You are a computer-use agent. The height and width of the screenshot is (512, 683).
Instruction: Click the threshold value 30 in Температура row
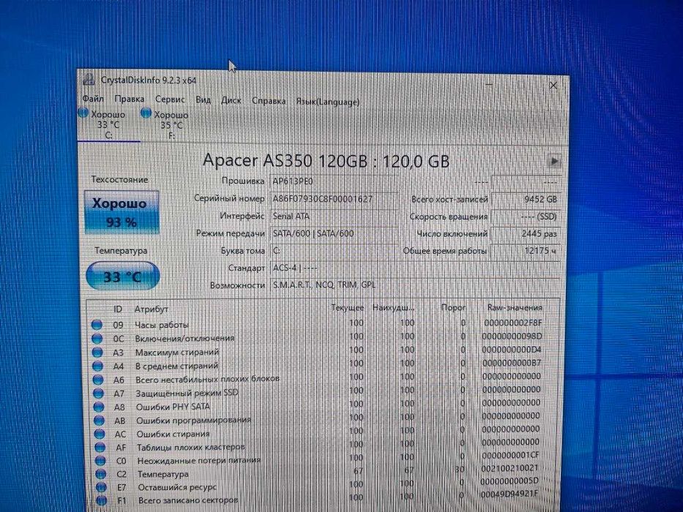click(460, 470)
